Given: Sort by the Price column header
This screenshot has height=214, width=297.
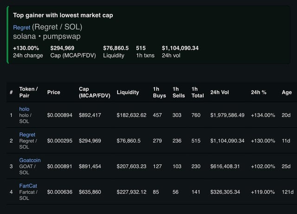Looking at the screenshot, I should click(x=54, y=92).
